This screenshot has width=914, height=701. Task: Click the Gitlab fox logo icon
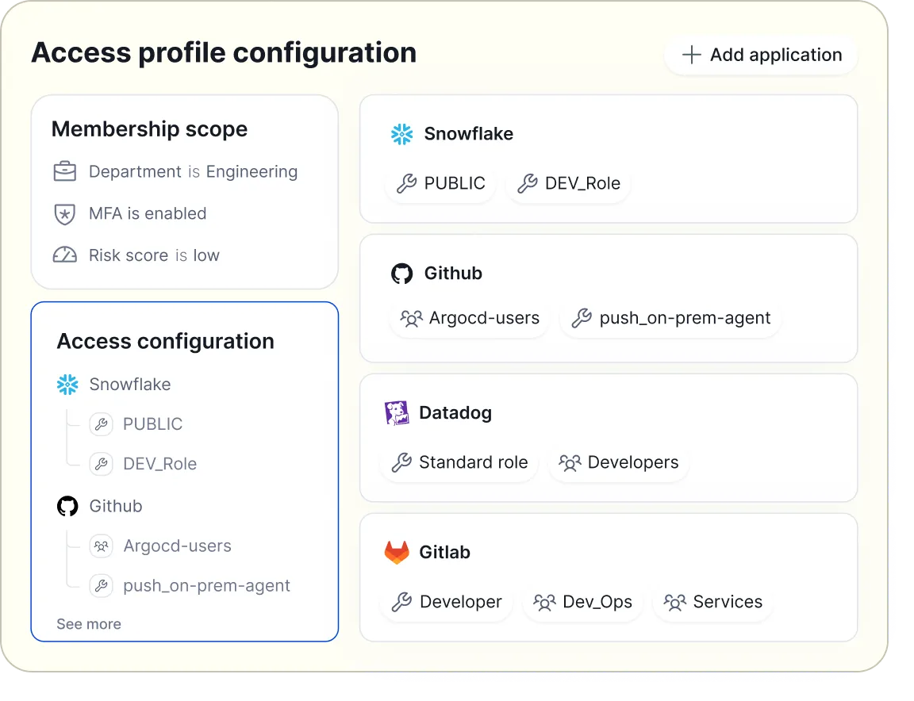(x=397, y=553)
